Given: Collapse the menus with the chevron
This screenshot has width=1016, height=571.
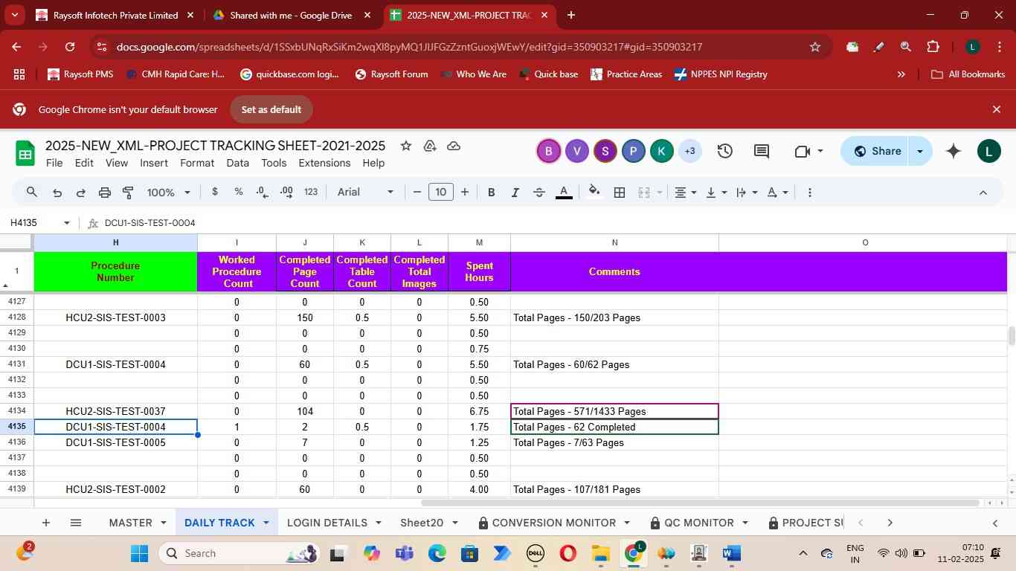Looking at the screenshot, I should [x=983, y=192].
